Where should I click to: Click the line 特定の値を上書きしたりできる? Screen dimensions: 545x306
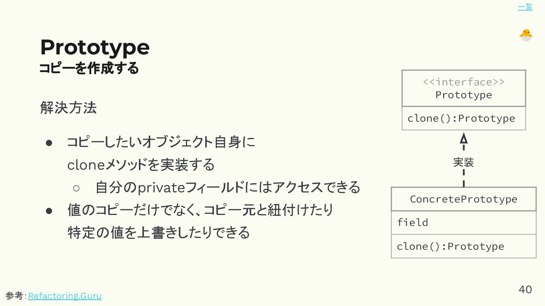[x=159, y=232]
